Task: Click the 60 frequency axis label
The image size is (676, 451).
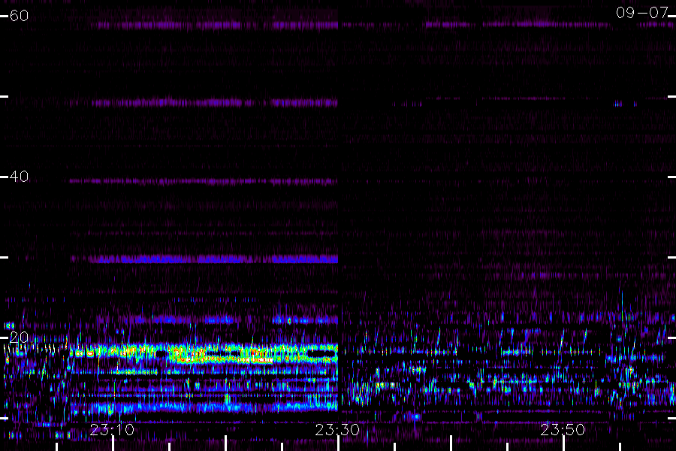Action: click(19, 16)
